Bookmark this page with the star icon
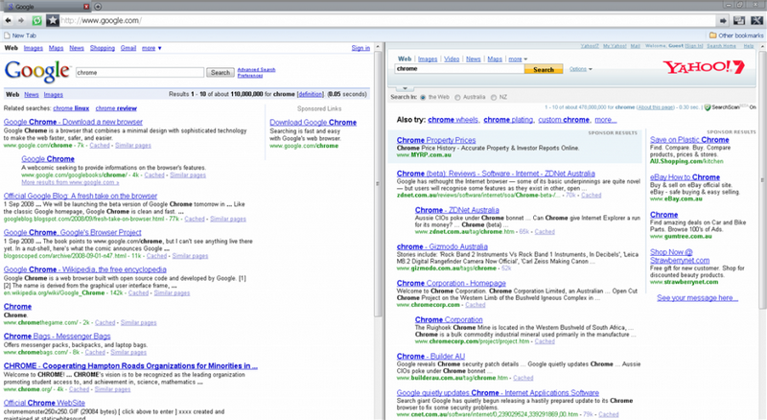 coord(53,20)
